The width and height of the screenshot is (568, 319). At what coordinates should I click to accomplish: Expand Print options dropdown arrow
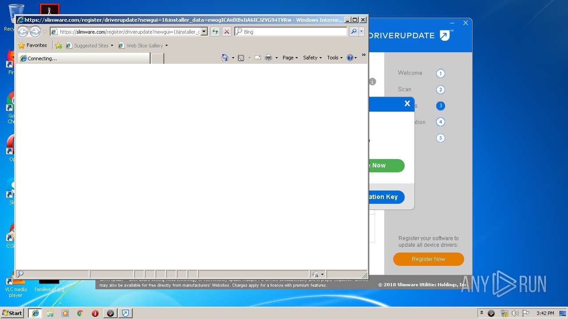[276, 58]
